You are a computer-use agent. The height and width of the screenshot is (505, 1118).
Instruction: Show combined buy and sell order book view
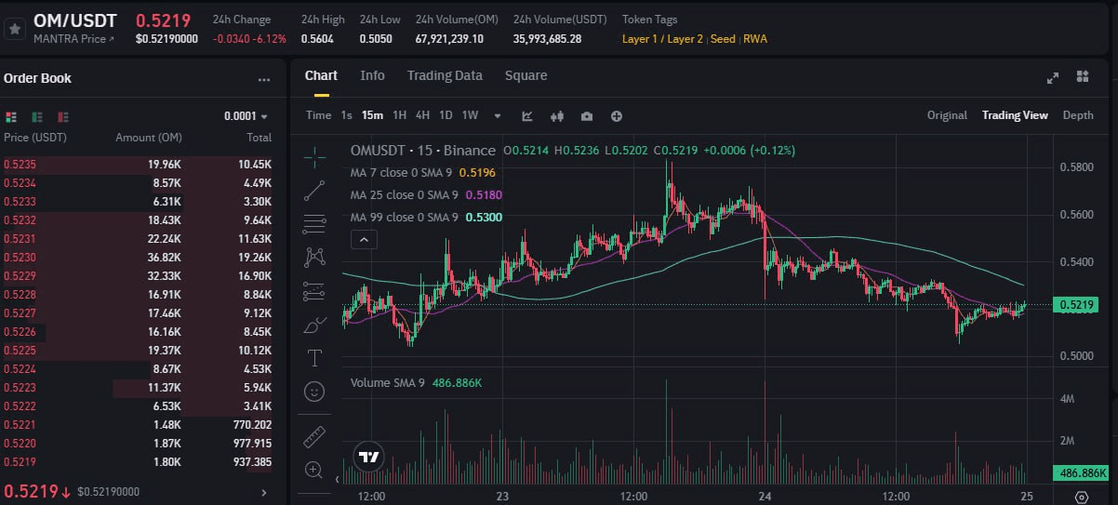pos(11,117)
